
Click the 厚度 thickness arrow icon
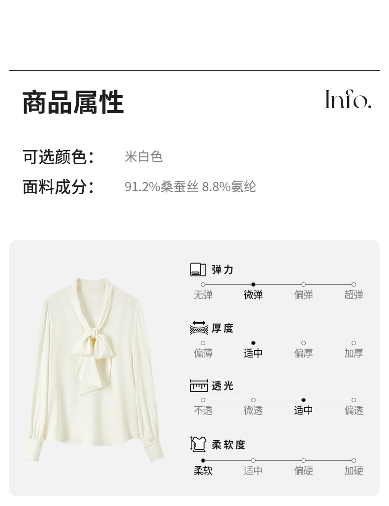(x=199, y=328)
